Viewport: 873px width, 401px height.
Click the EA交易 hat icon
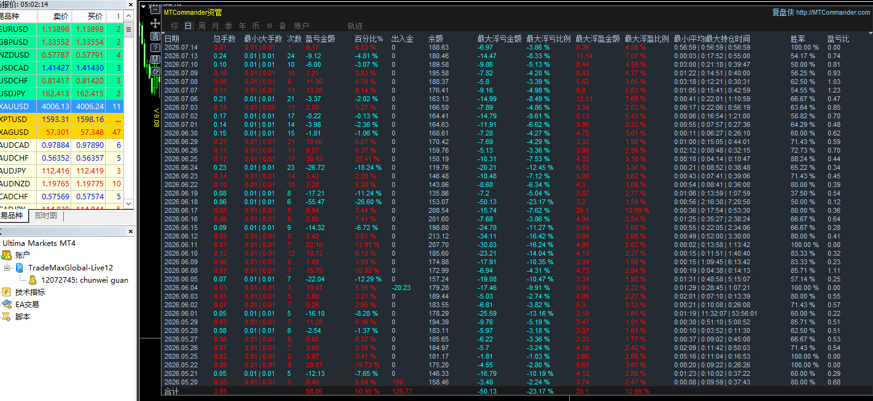pyautogui.click(x=7, y=304)
